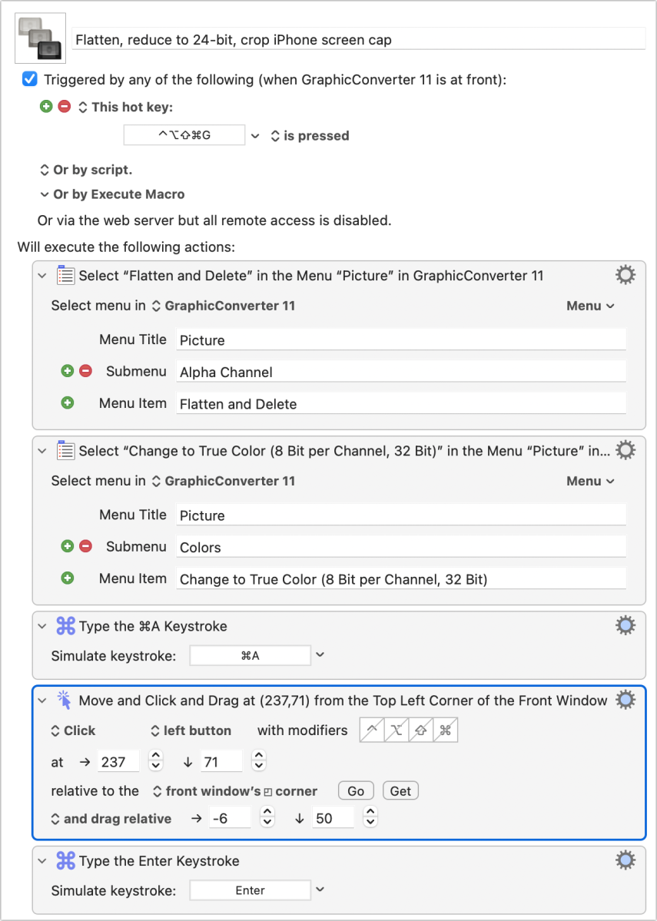657x921 pixels.
Task: Click the macro icon thumbnail beside the name
Action: [x=40, y=38]
